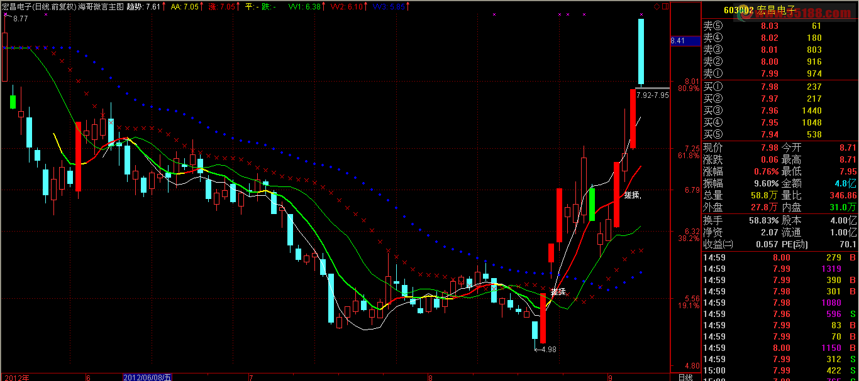Click the 日线 period label at chart bottom
This screenshot has width=859, height=381.
pyautogui.click(x=685, y=377)
